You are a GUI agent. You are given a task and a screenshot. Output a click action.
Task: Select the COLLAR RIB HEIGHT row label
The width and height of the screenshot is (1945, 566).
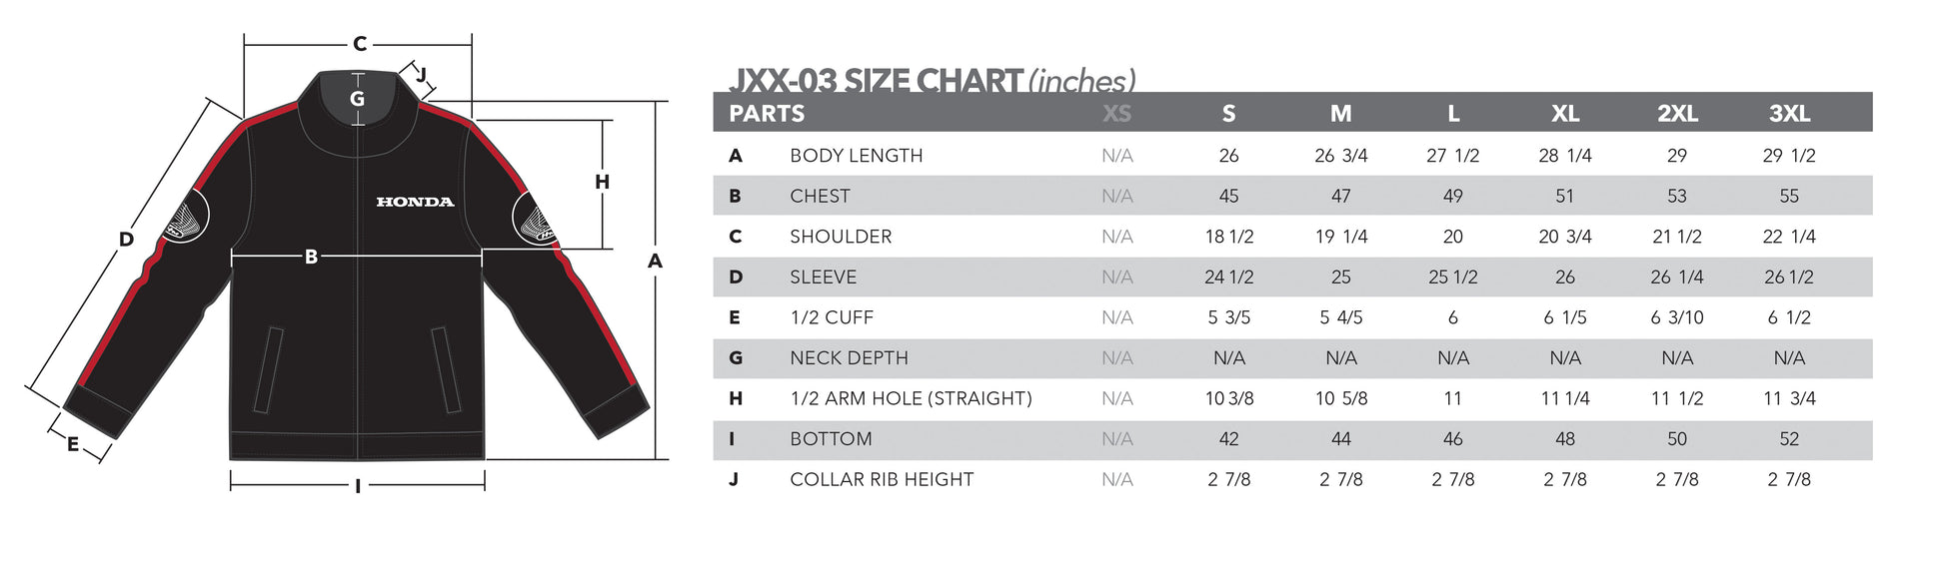[882, 479]
